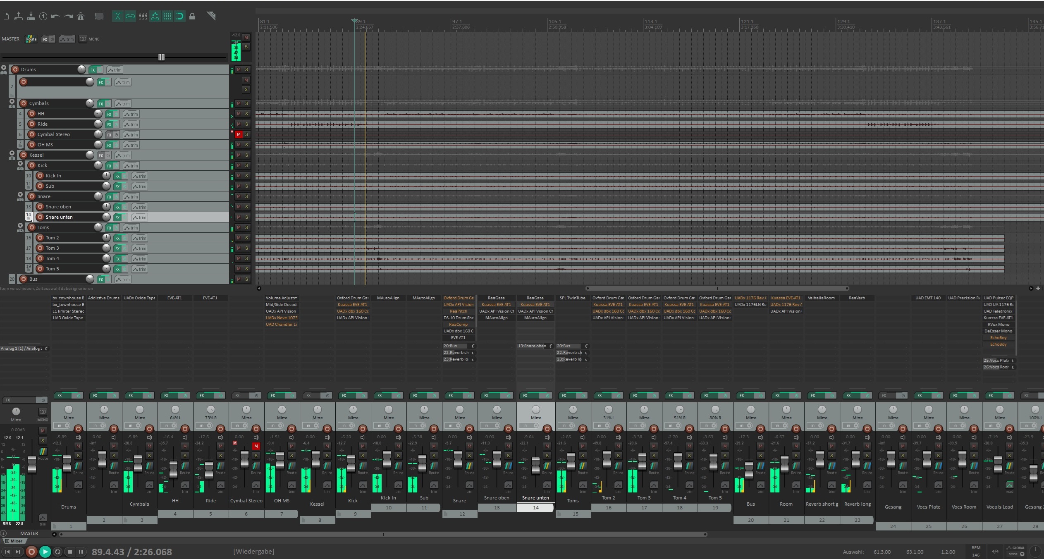
Task: Click the 4/4 time signature field
Action: [x=995, y=551]
